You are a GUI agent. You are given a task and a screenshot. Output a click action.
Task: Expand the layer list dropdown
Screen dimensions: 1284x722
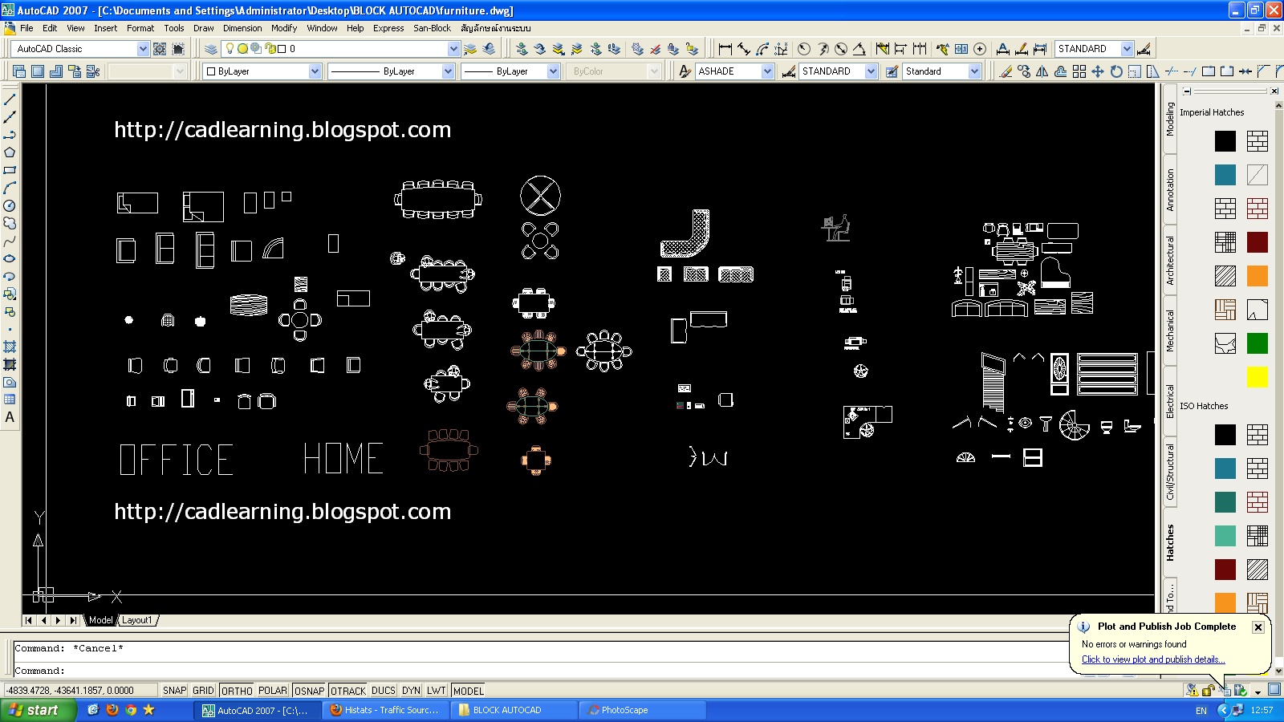(x=453, y=49)
